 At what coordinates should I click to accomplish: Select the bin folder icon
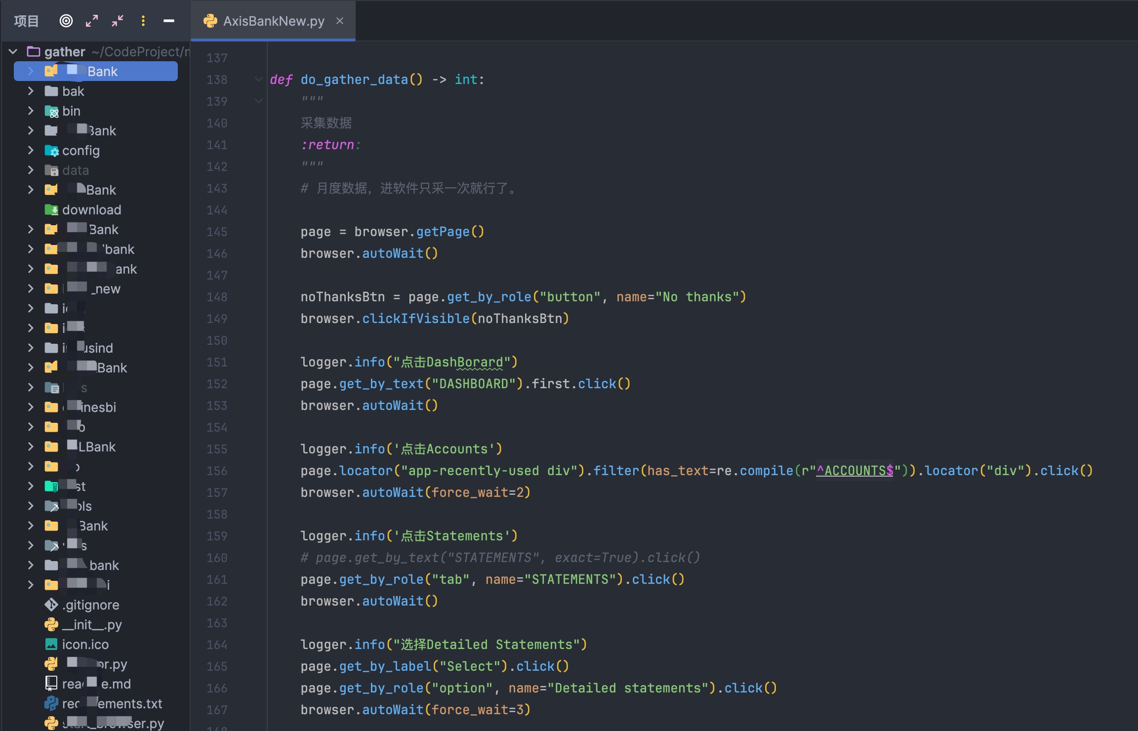tap(51, 111)
